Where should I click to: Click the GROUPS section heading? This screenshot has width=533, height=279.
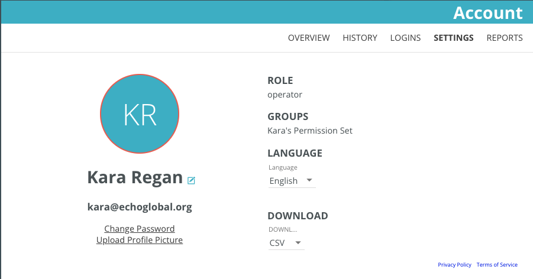coord(288,116)
